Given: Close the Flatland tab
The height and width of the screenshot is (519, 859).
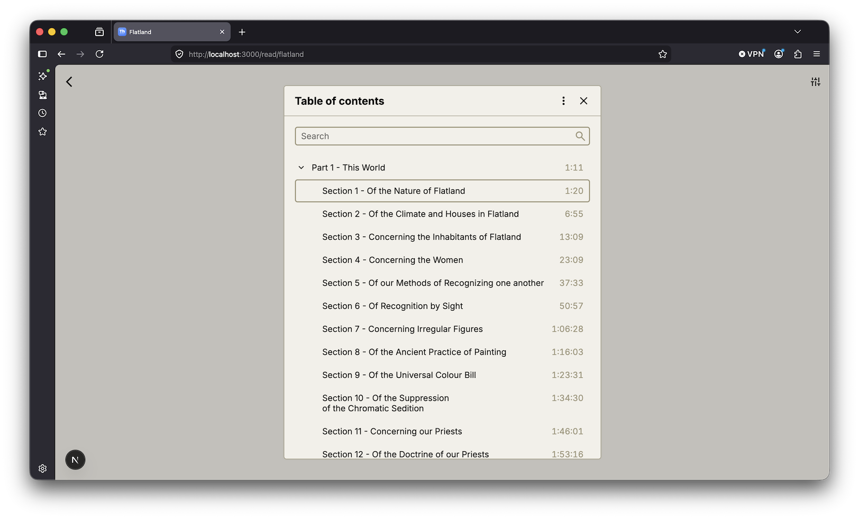Looking at the screenshot, I should click(222, 32).
